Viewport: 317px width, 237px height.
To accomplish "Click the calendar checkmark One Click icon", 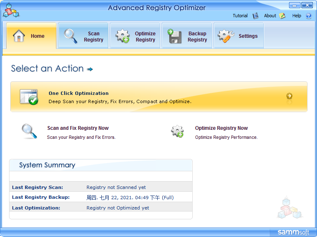I will click(29, 97).
